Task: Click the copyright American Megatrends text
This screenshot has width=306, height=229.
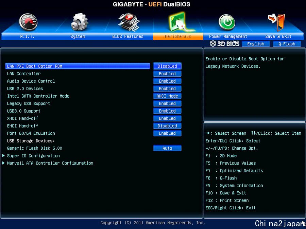Action: tap(153, 223)
